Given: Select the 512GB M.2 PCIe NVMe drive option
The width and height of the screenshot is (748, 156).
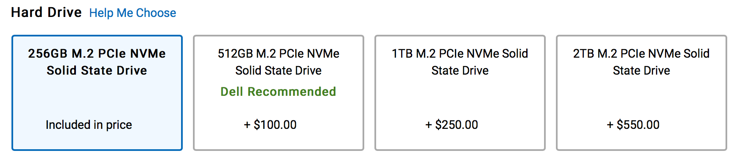Looking at the screenshot, I should (279, 93).
